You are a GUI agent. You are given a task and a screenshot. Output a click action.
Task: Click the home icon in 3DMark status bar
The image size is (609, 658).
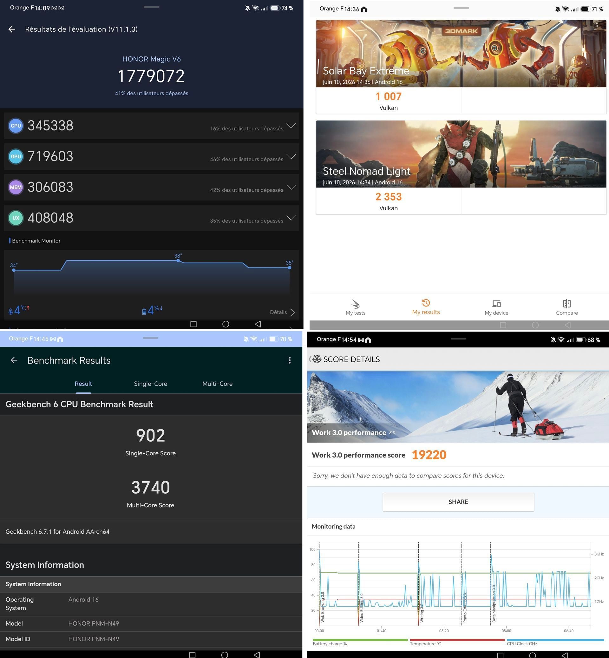pyautogui.click(x=364, y=9)
